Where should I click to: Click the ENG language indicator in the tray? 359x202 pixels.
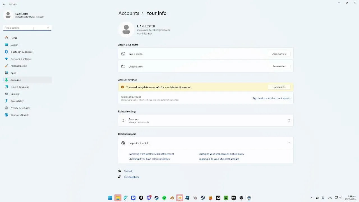coord(330,198)
